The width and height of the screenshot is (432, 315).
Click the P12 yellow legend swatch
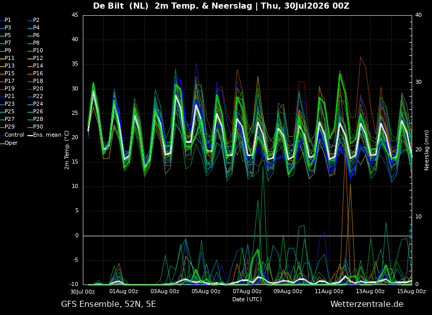(x=30, y=58)
